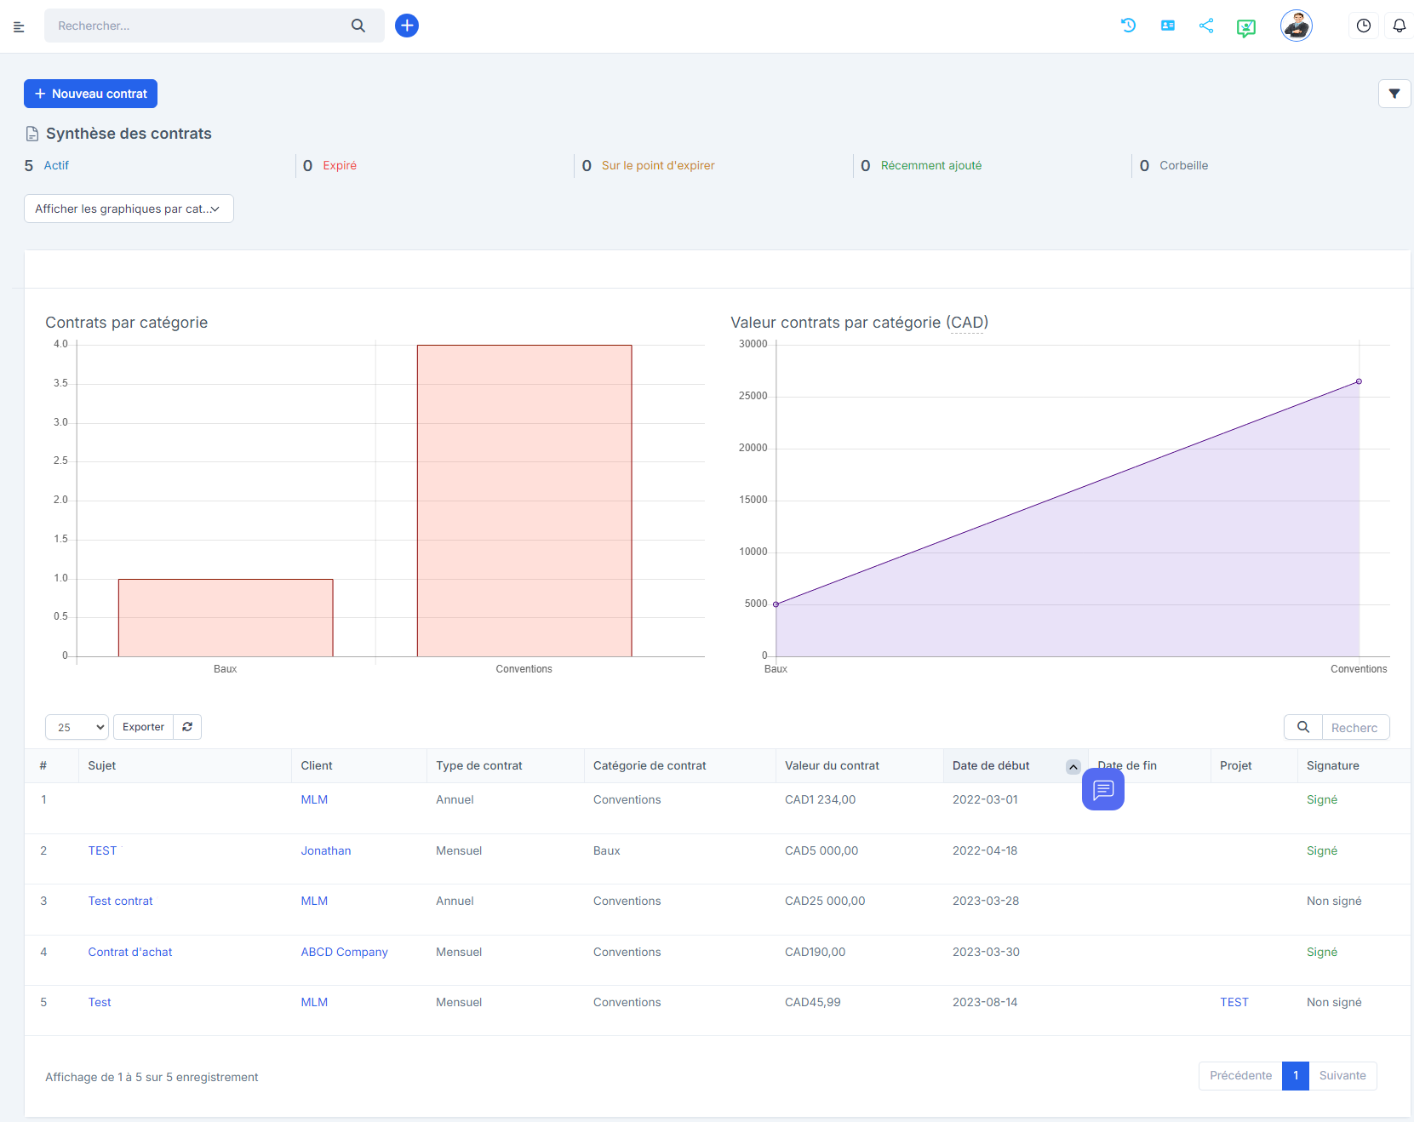Open the green checkmark chat icon
Screen dimensions: 1414x1122
[1246, 27]
